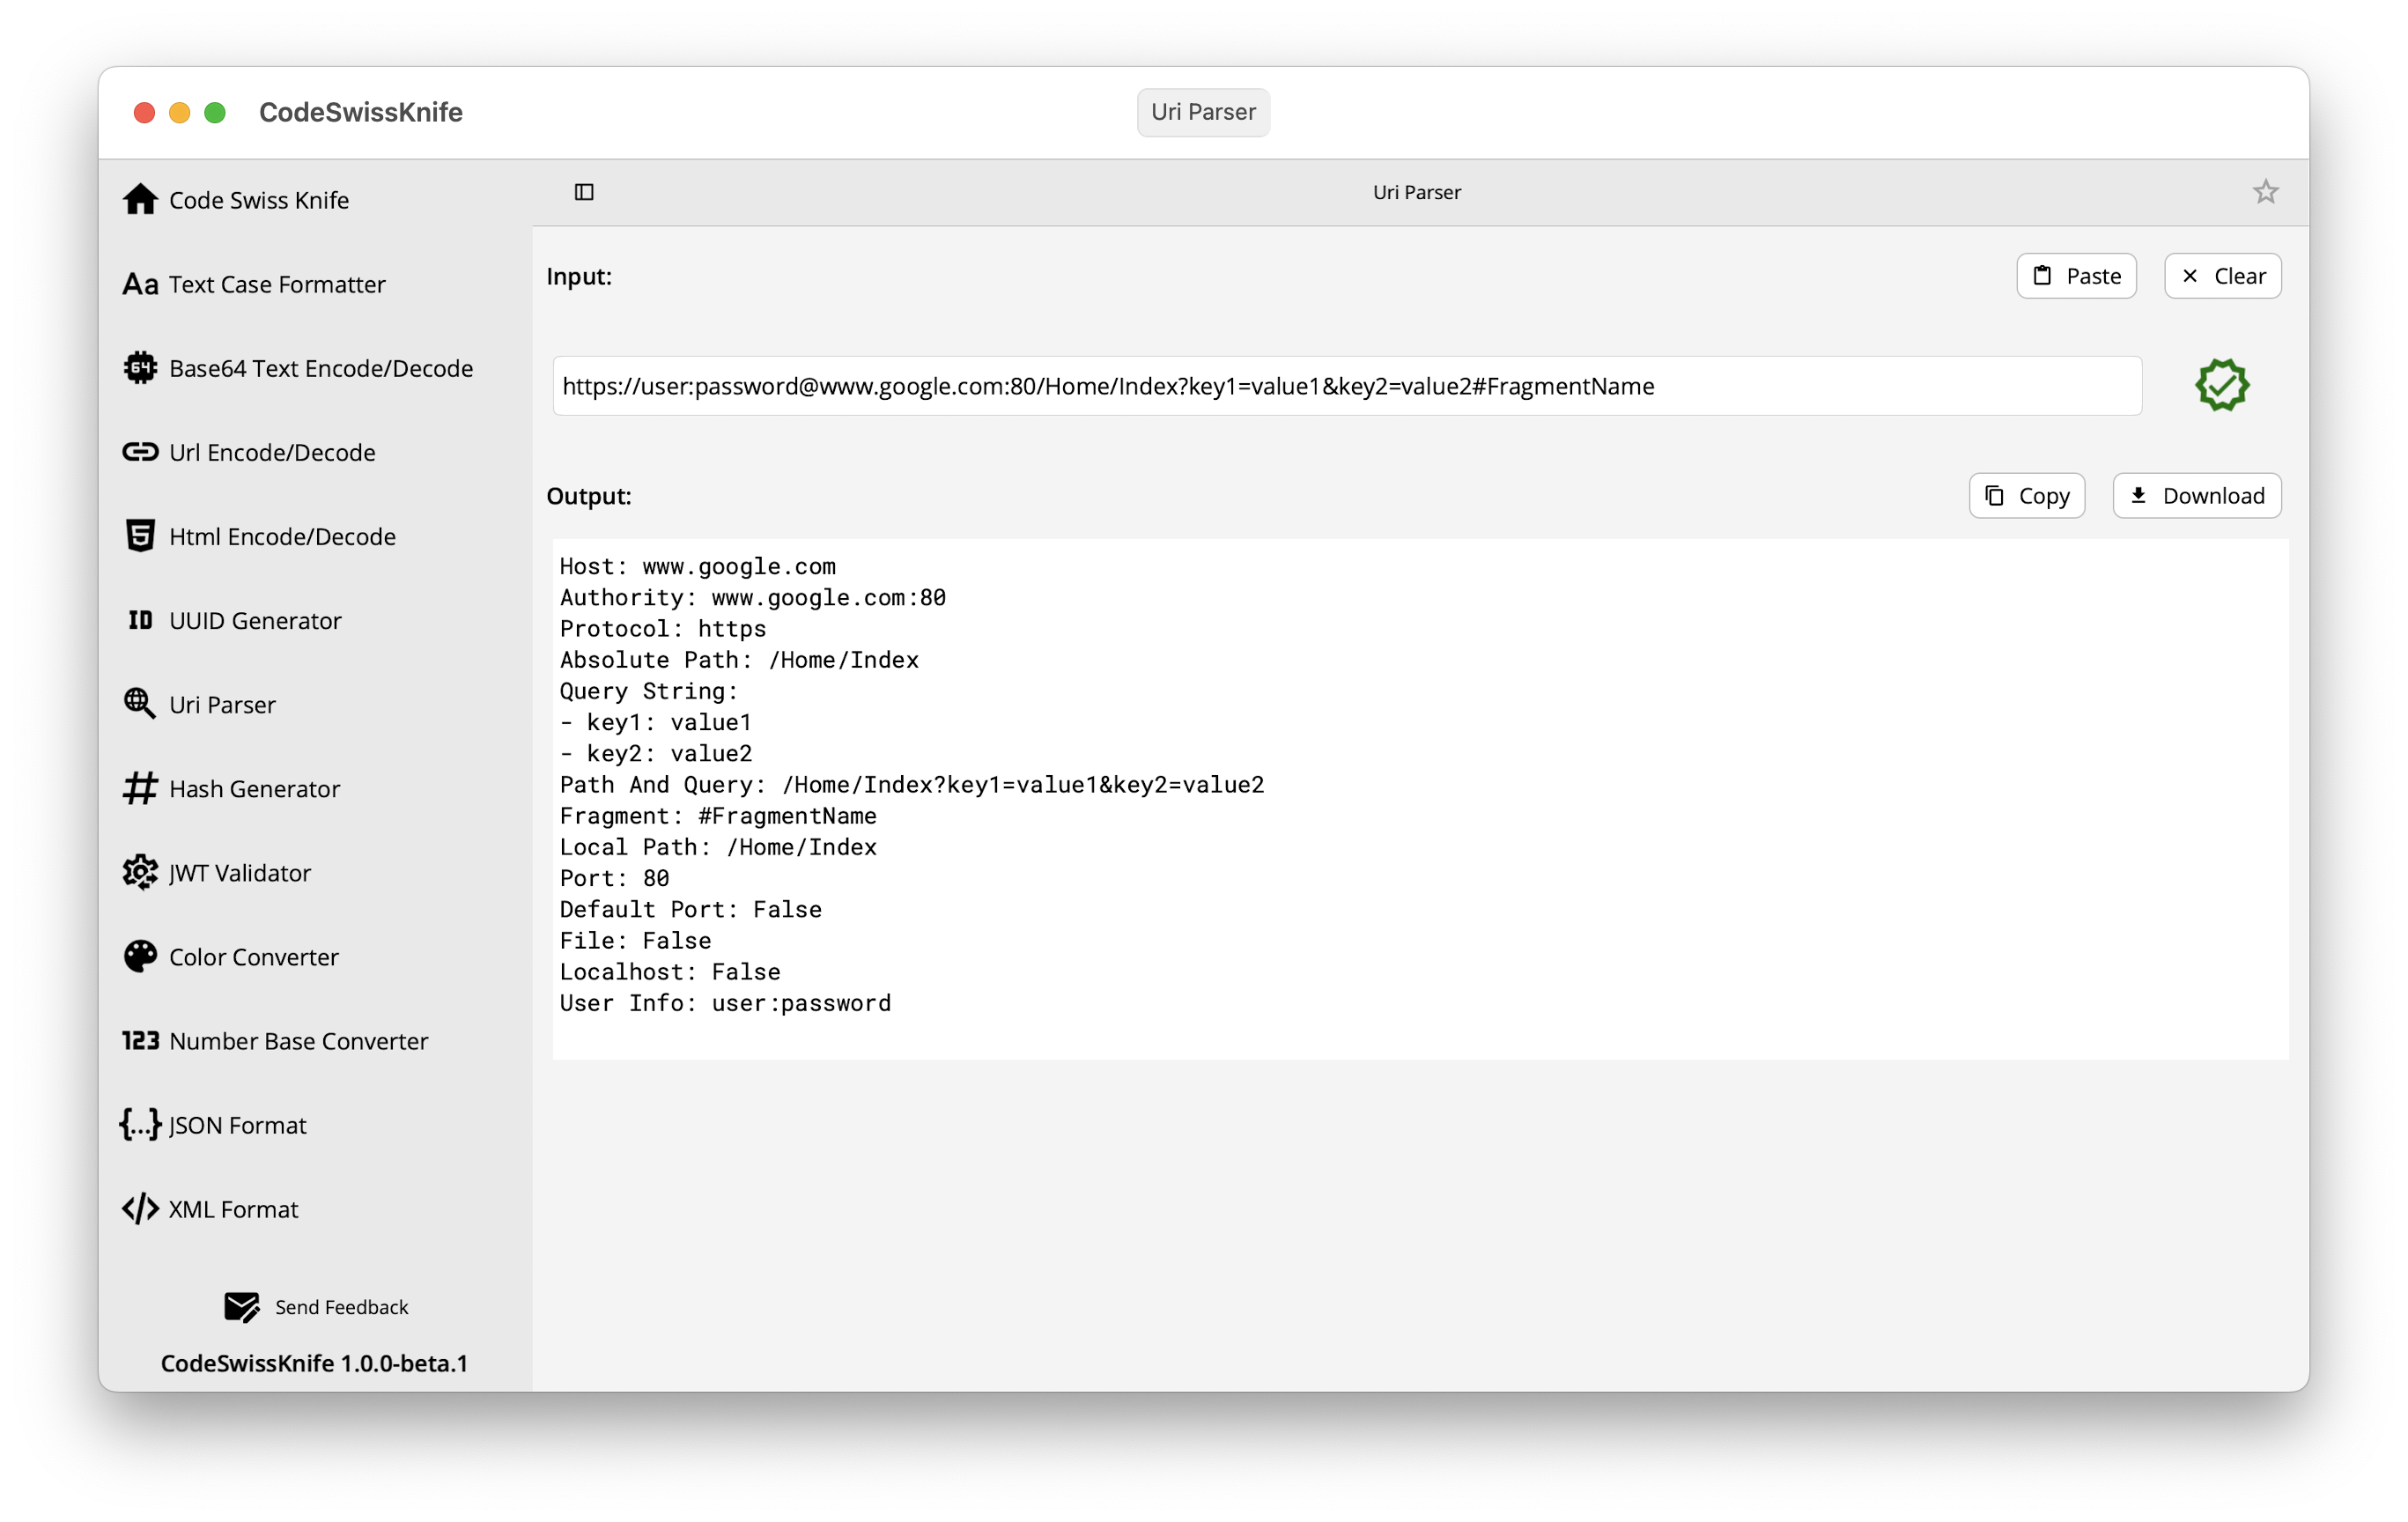
Task: Click the Base64 chip icon in sidebar
Action: pos(140,368)
